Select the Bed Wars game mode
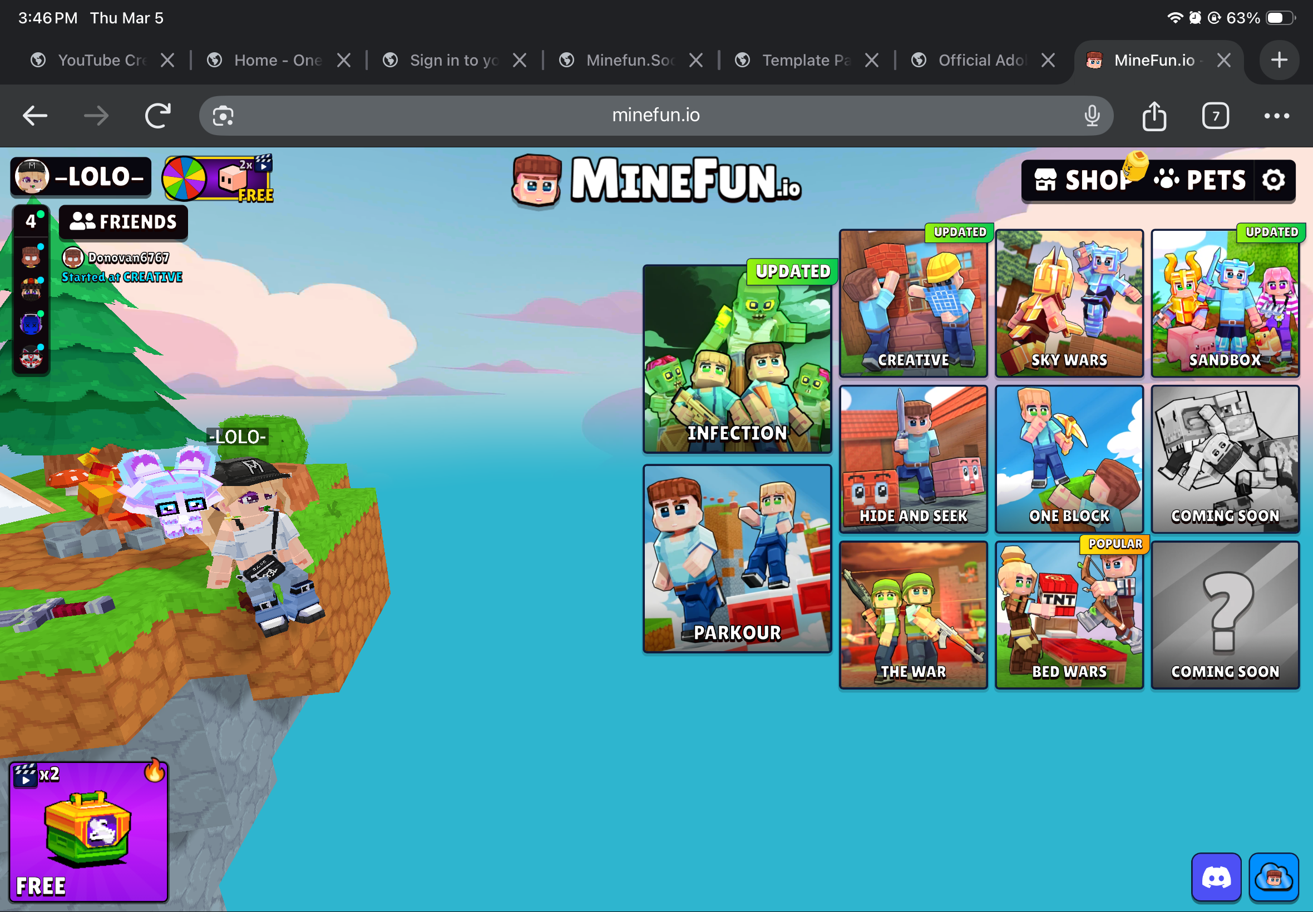1313x912 pixels. (1068, 615)
